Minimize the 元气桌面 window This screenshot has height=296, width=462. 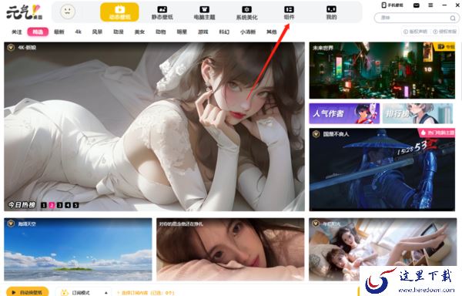[444, 5]
